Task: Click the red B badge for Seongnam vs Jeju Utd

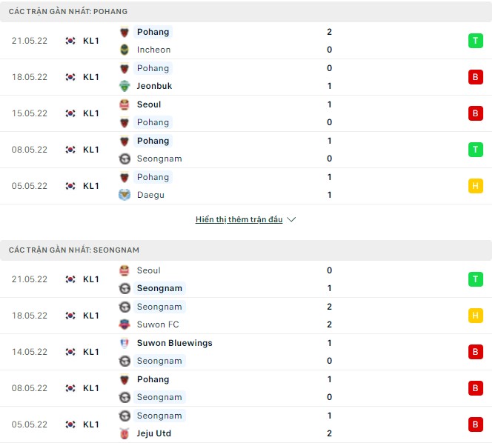Action: [x=475, y=424]
